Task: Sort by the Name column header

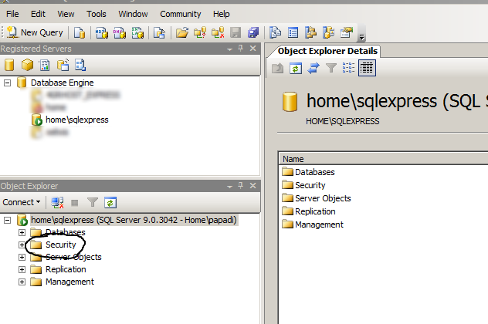Action: [383, 159]
